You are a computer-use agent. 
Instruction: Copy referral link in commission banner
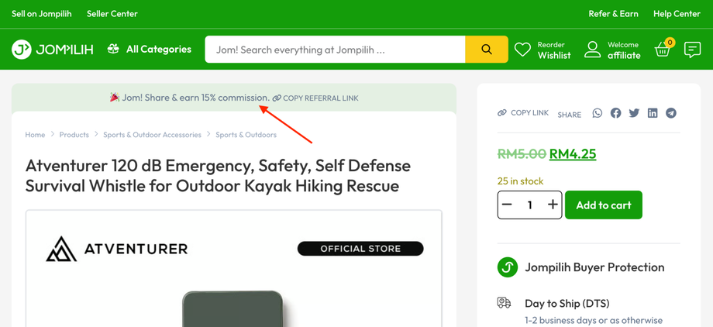[x=315, y=98]
